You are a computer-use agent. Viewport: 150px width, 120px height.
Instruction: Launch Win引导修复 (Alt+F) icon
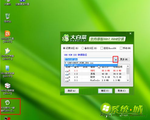click(x=8, y=89)
